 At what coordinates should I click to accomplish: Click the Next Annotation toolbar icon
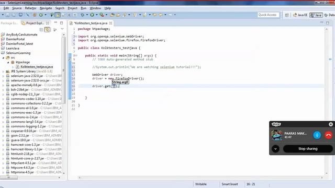(135, 15)
